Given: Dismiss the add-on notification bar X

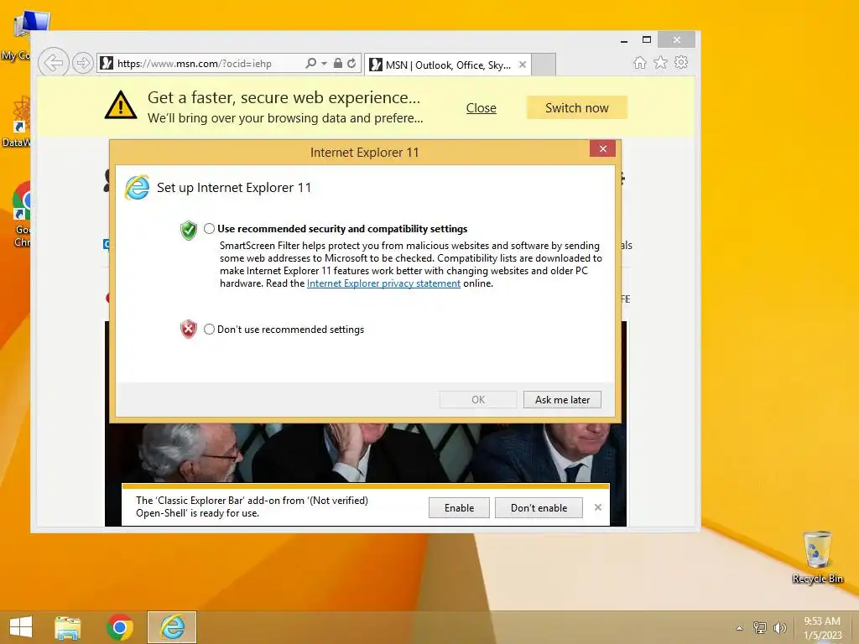Looking at the screenshot, I should click(x=597, y=507).
